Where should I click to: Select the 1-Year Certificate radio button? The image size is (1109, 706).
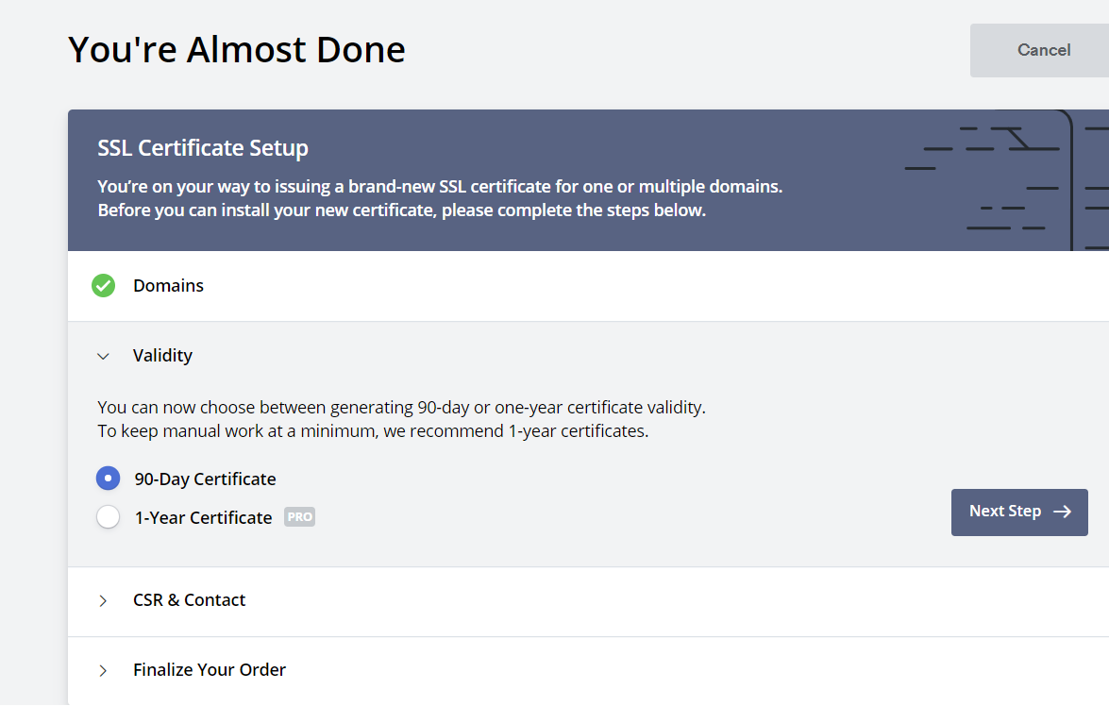coord(109,516)
